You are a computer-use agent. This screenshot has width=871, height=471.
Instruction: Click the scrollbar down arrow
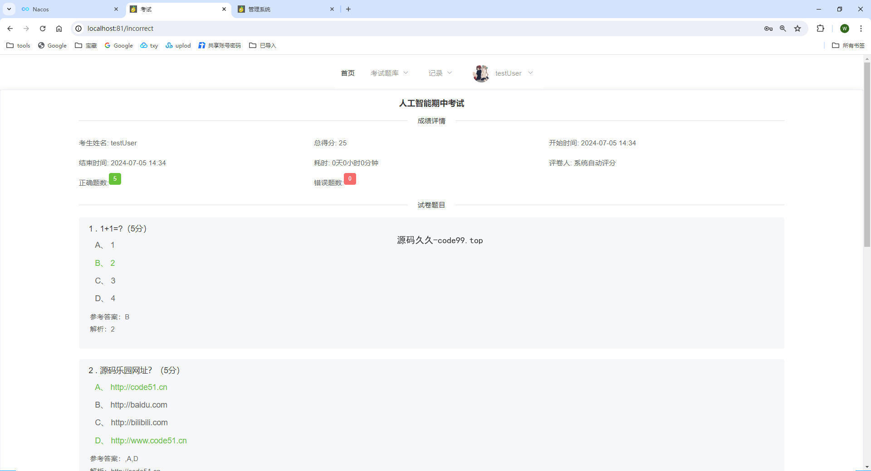point(867,467)
